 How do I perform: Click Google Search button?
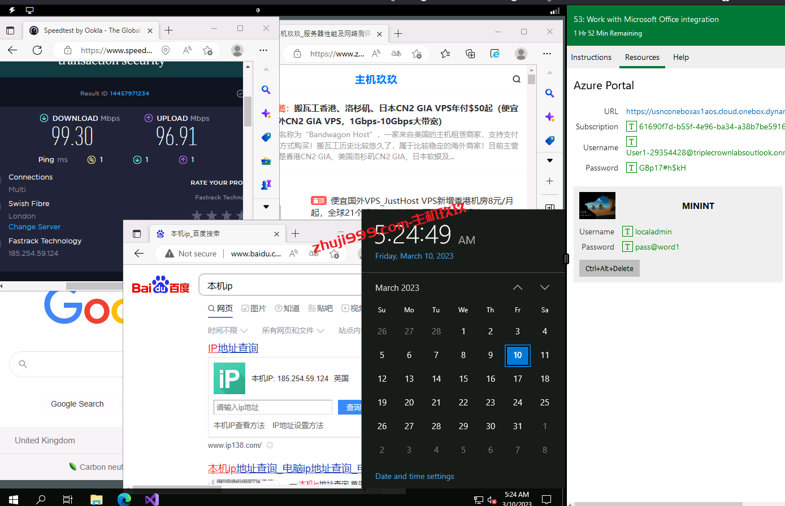[x=77, y=404]
